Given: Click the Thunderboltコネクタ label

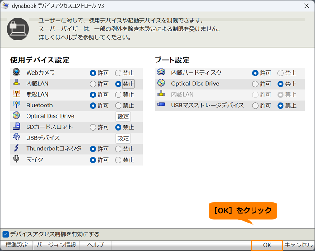Looking at the screenshot, I should (x=54, y=149).
